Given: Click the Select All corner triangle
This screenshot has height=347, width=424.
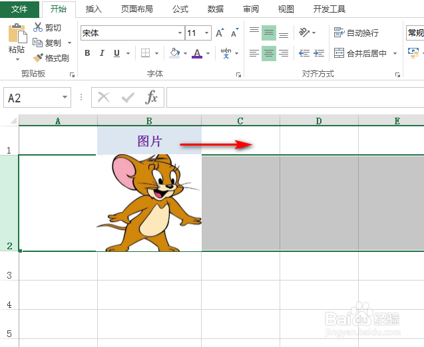Looking at the screenshot, I should 13,120.
